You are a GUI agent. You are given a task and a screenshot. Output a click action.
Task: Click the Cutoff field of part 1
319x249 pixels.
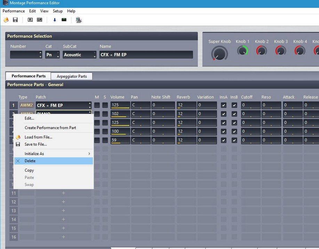(x=251, y=105)
